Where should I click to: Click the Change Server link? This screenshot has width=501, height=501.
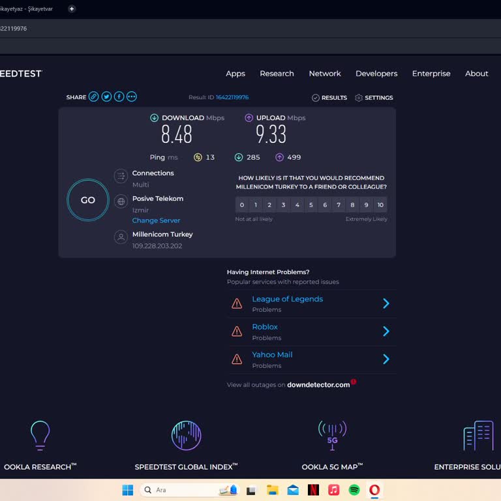coord(156,220)
